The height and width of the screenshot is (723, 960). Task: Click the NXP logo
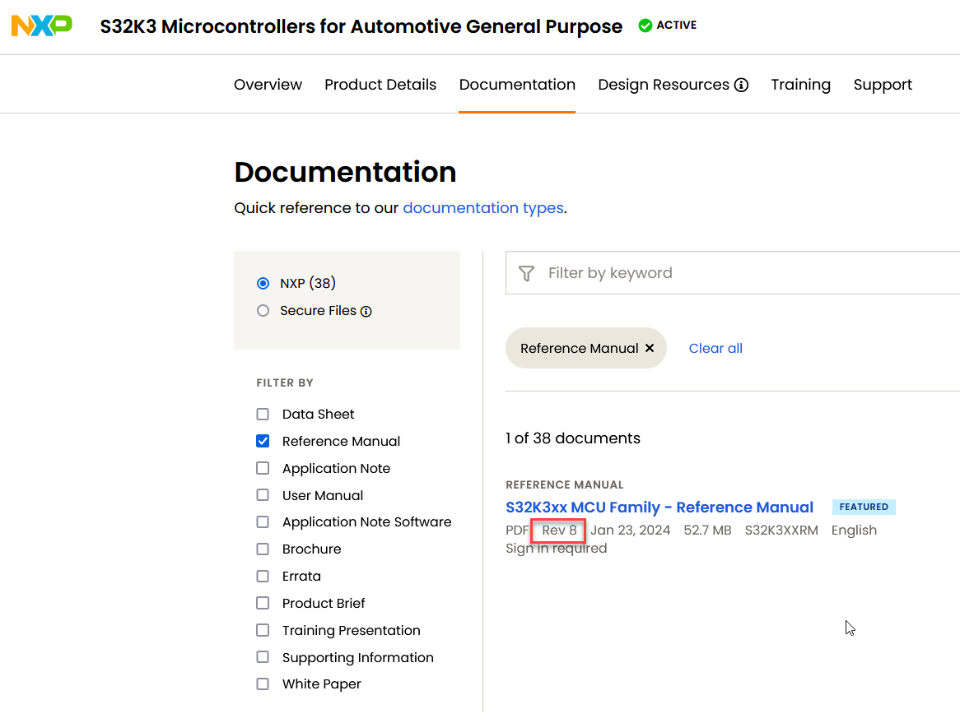pos(41,25)
